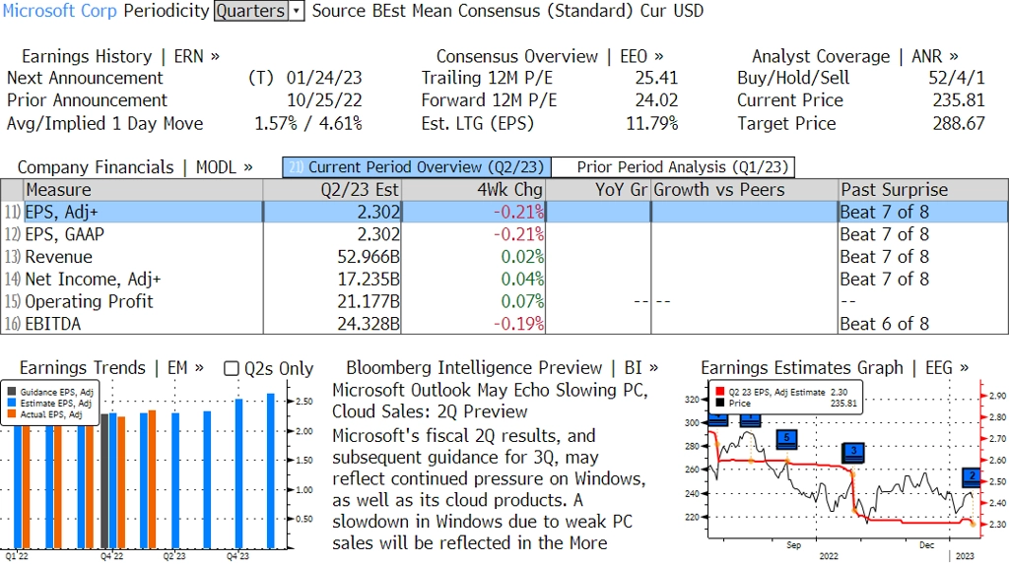Screen dimensions: 1009x564
Task: Select row 13 Revenue
Action: 504,257
